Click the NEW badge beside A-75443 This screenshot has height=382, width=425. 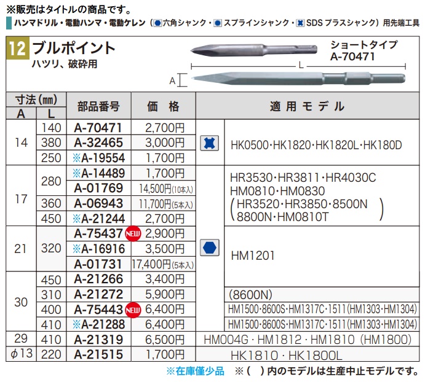(x=133, y=310)
